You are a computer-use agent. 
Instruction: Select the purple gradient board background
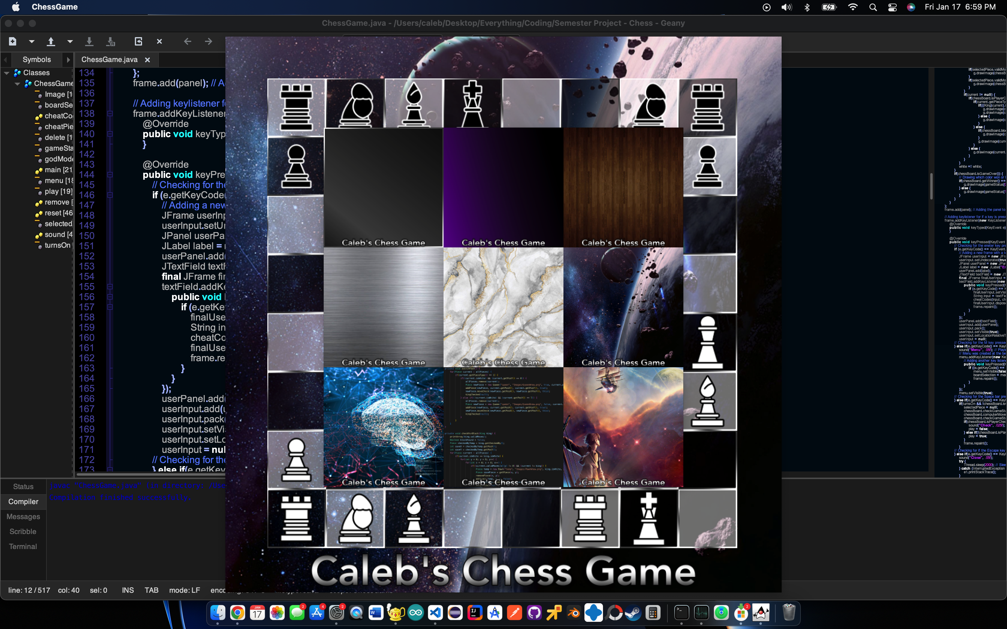503,188
